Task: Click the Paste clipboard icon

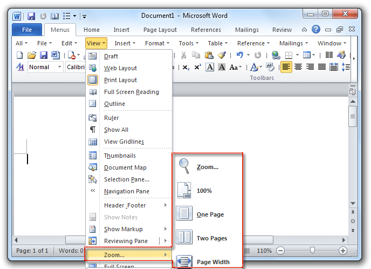Action: 209,55
